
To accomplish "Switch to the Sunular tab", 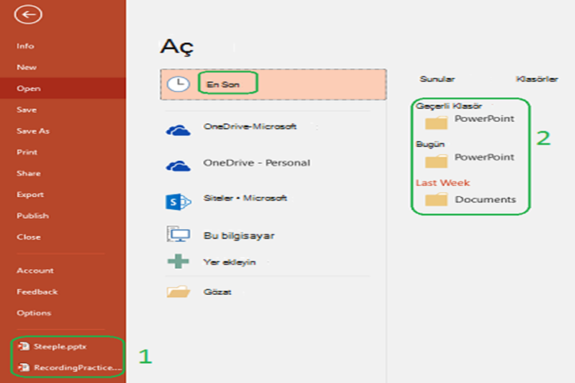I will coord(437,79).
